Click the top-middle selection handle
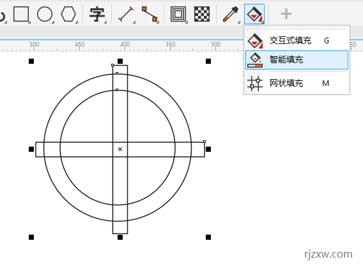Viewport: 363px width, 271px height. tap(120, 61)
